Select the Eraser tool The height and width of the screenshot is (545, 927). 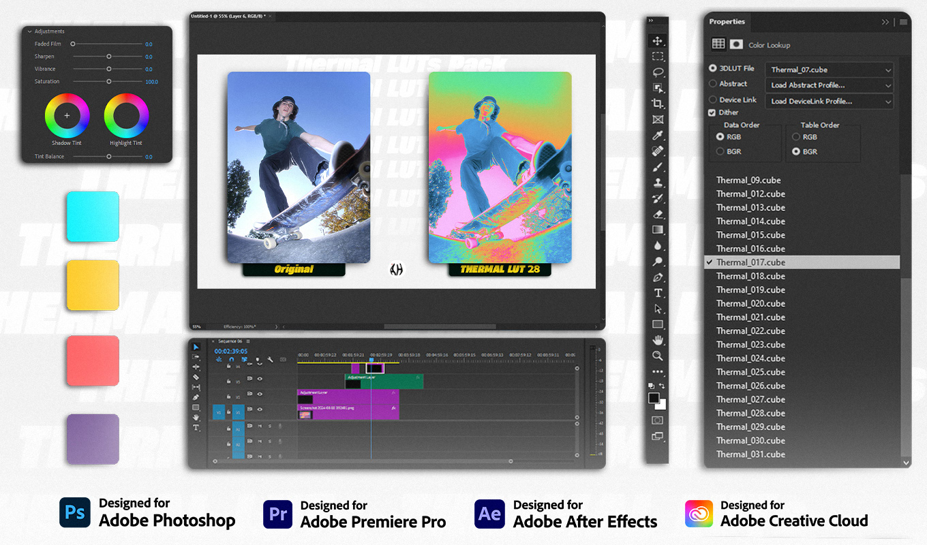coord(658,214)
